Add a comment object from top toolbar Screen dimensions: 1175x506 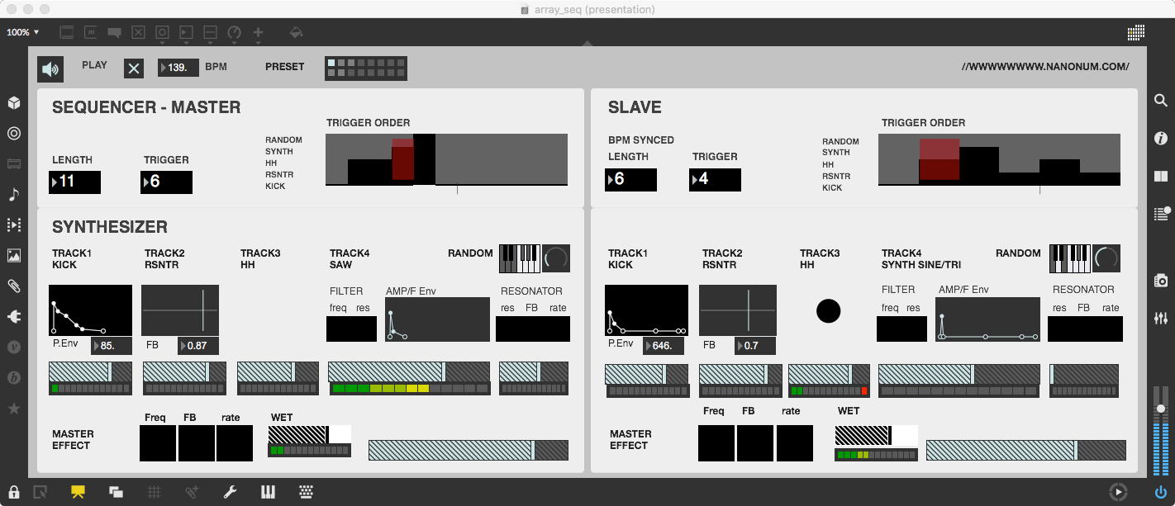coord(115,32)
